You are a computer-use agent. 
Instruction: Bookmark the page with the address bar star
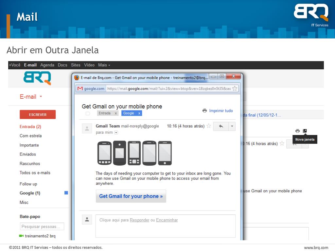(235, 88)
